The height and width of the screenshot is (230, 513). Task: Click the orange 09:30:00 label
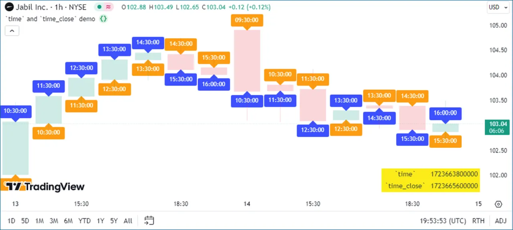pos(246,20)
